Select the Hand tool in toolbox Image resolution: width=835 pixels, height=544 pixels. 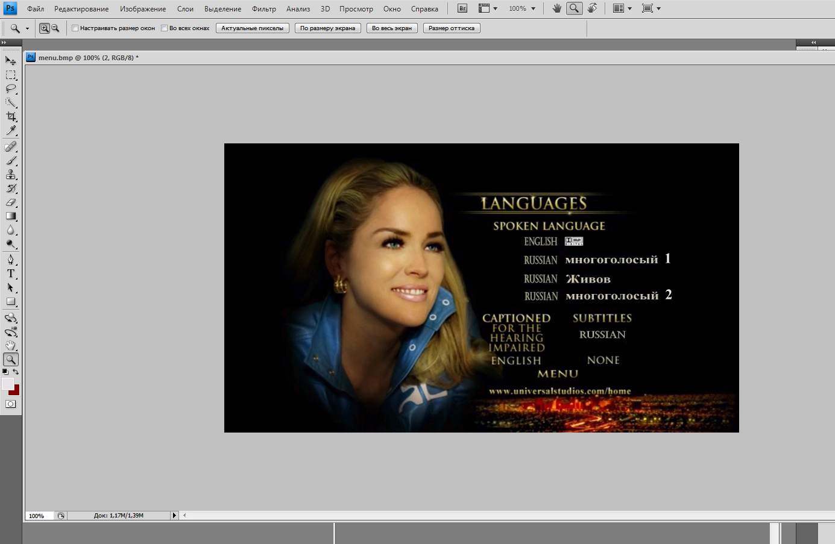click(x=11, y=346)
